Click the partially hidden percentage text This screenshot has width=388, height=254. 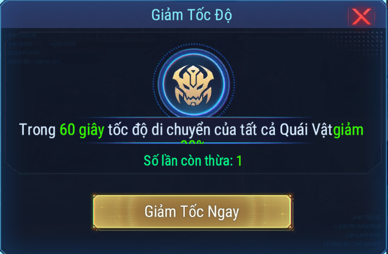point(193,142)
